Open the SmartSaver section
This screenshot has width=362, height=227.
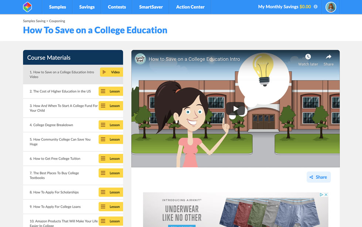tap(151, 7)
